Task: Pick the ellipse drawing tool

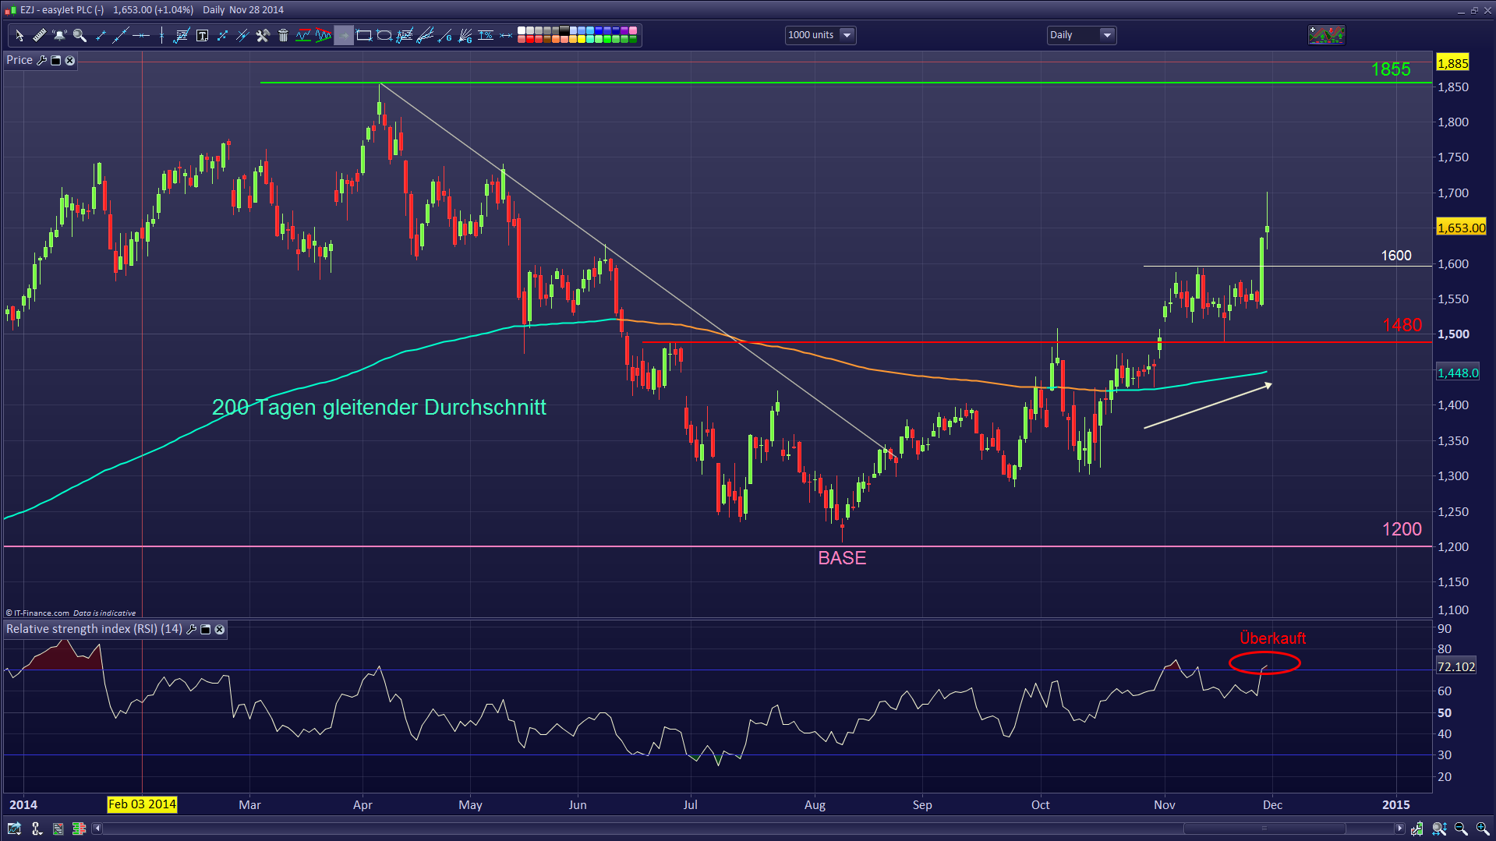Action: pyautogui.click(x=384, y=35)
